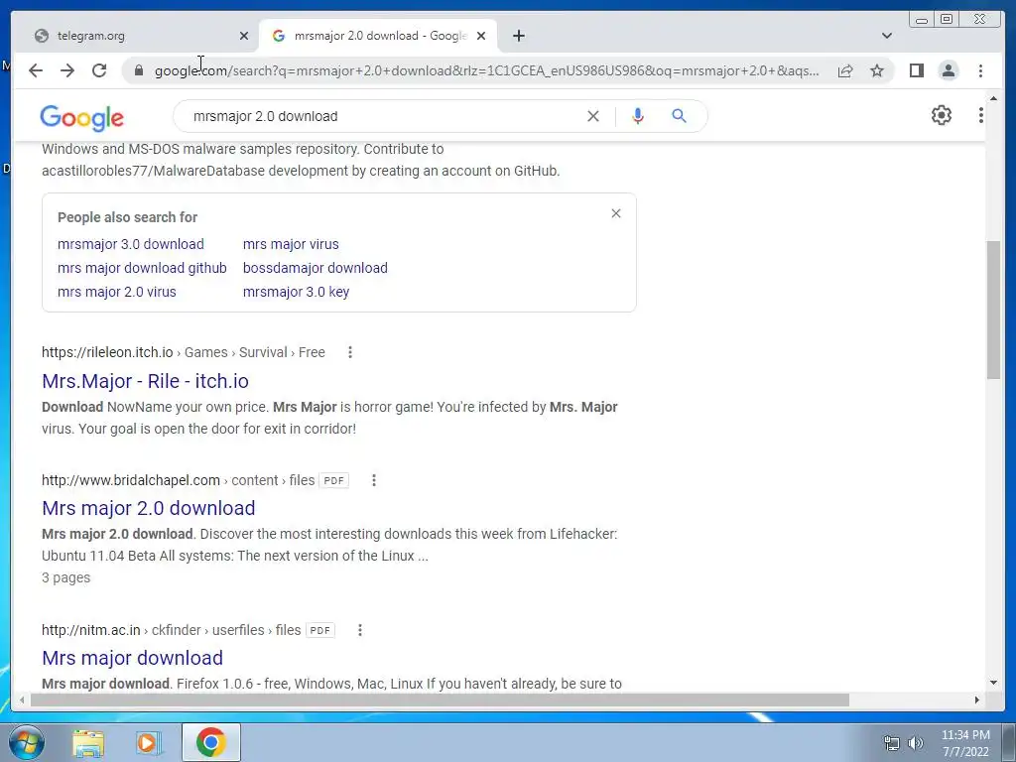Open the 'mrsmajor 3.0 download' suggestion
The image size is (1016, 762).
131,244
